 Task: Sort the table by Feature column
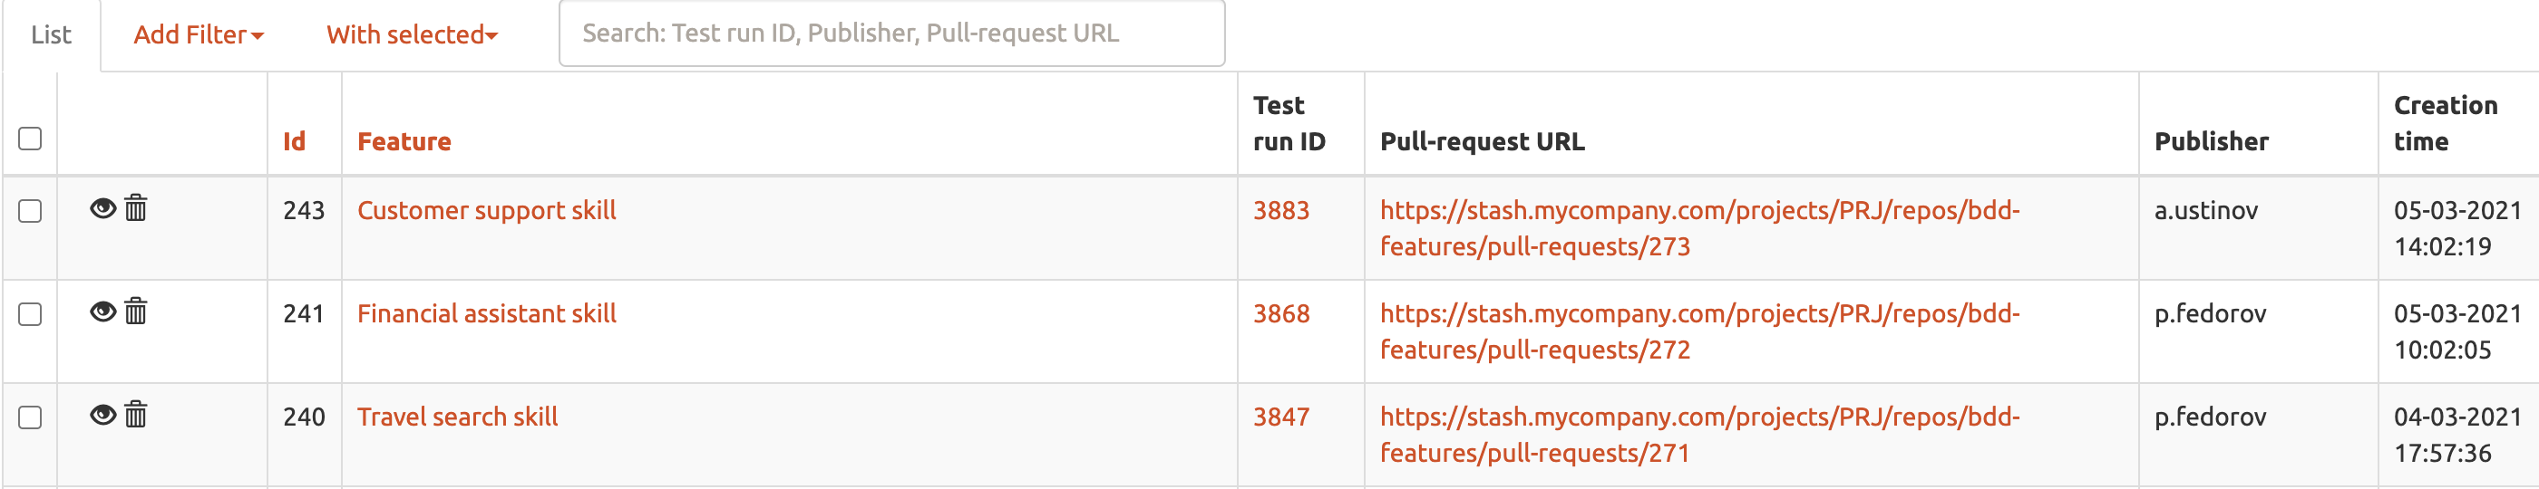pyautogui.click(x=404, y=141)
